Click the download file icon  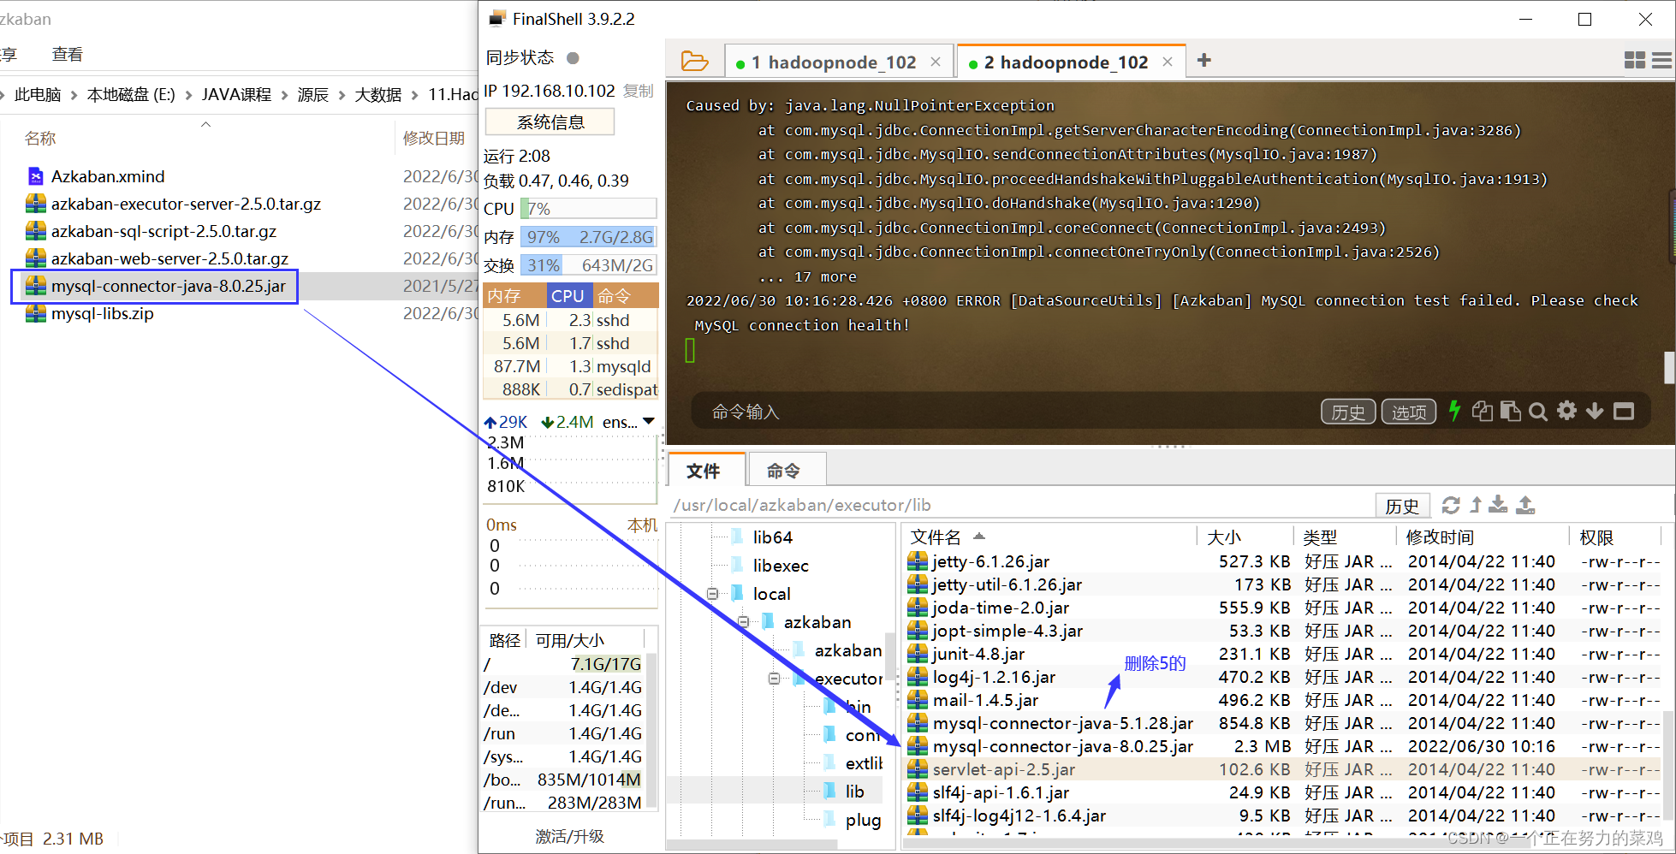point(1498,505)
